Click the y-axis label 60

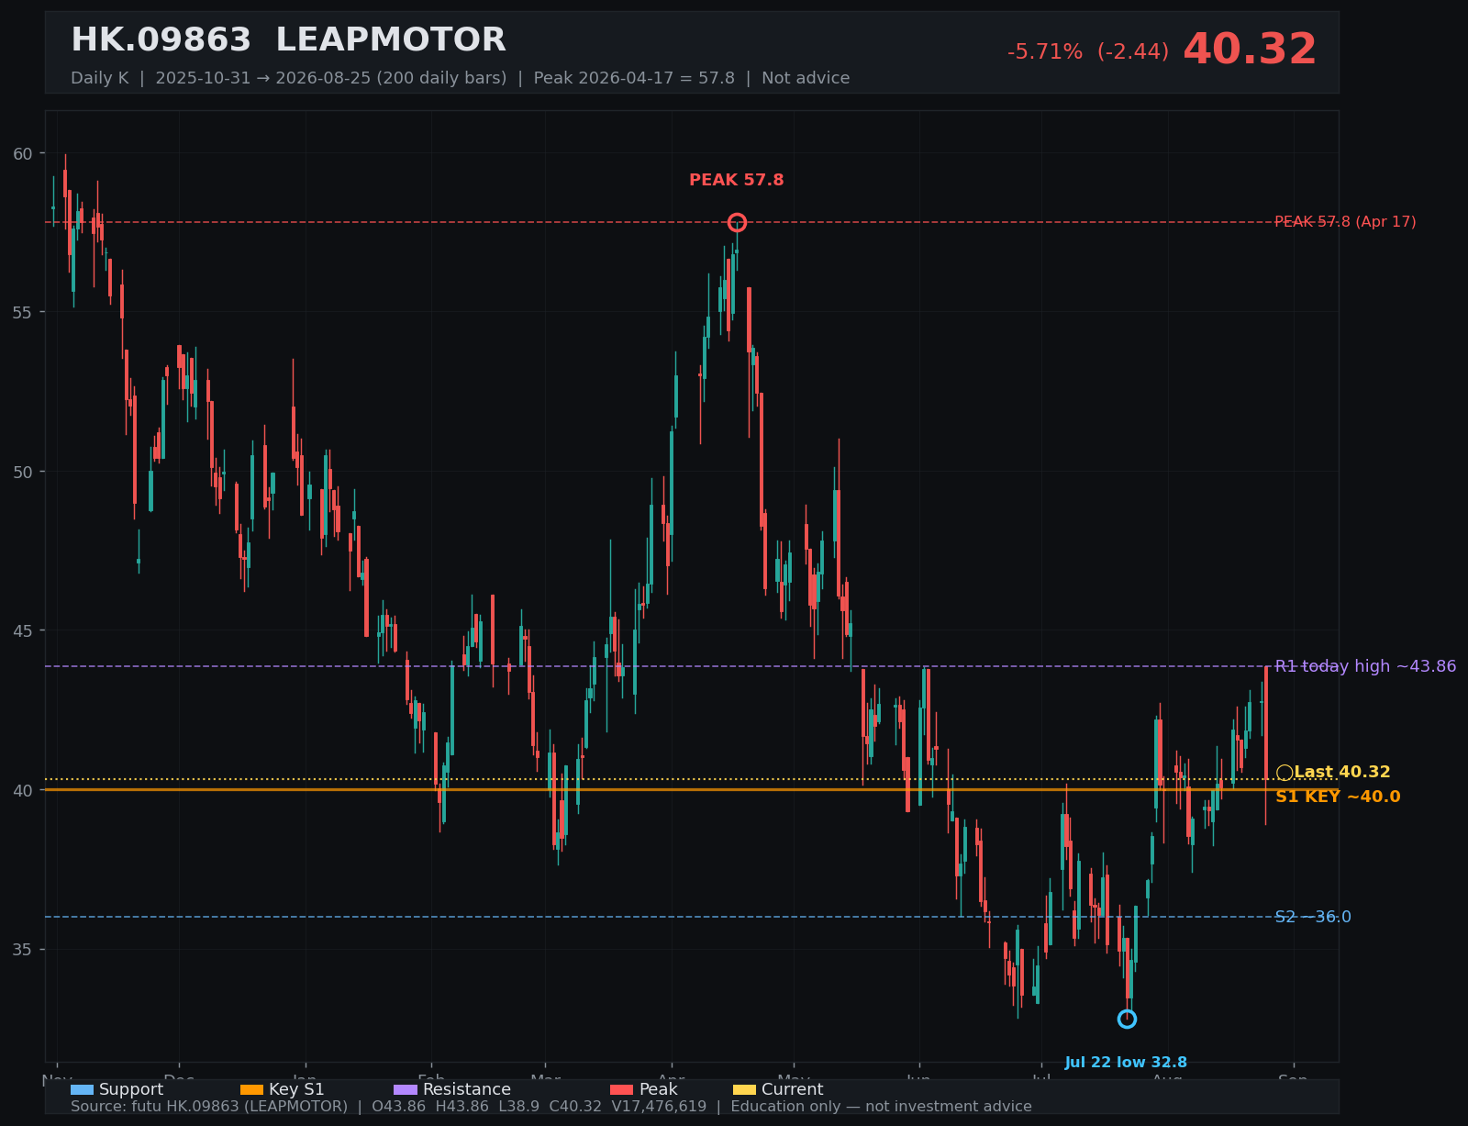tap(23, 153)
